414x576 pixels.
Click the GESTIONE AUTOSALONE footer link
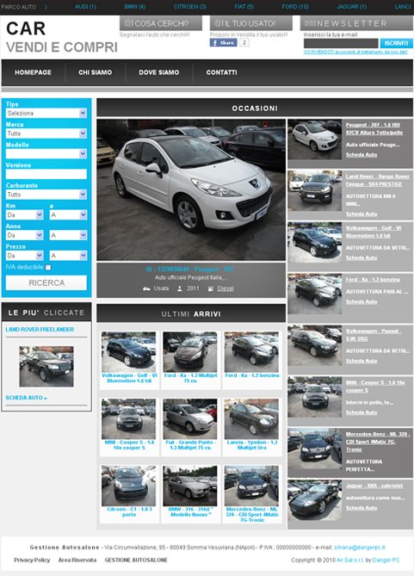(136, 561)
